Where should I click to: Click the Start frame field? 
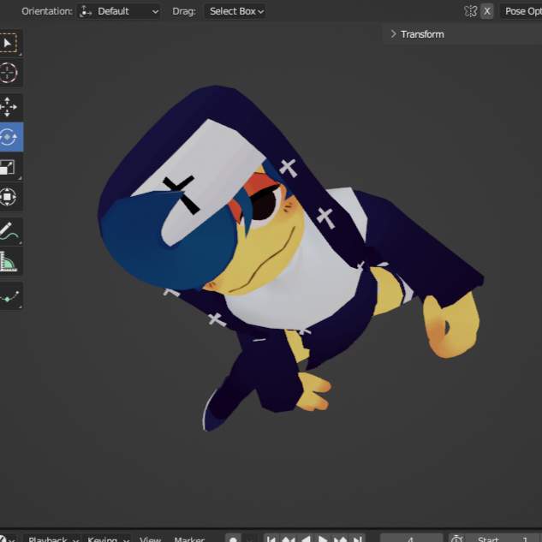click(x=504, y=539)
